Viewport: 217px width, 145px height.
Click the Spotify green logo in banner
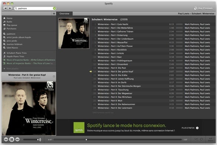point(79,128)
